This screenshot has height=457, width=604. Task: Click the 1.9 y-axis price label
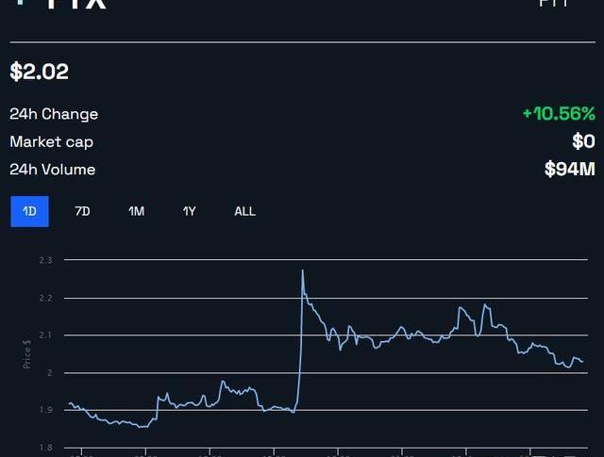[x=45, y=410]
